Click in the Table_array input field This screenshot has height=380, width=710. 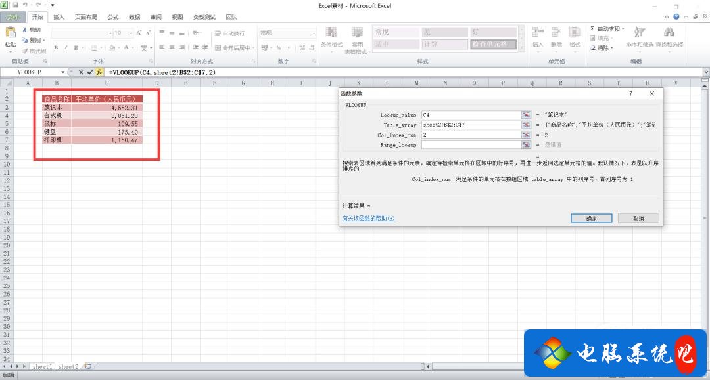(x=471, y=125)
